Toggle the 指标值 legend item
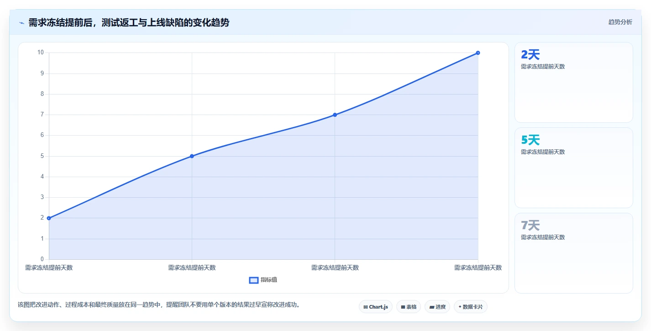 [263, 280]
